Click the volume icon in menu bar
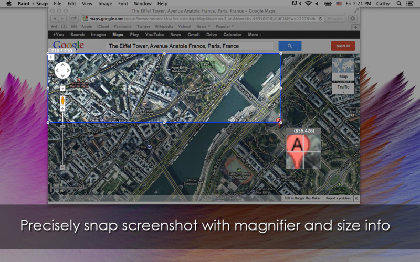This screenshot has height=262, width=420. (x=317, y=4)
